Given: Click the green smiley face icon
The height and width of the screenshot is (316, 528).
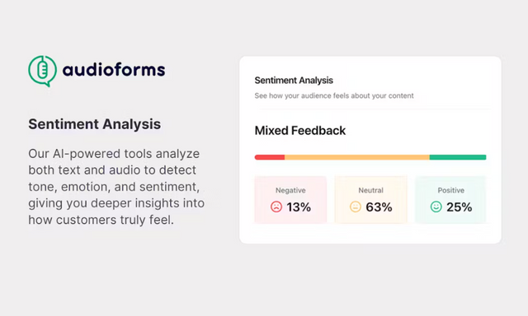Looking at the screenshot, I should (436, 207).
